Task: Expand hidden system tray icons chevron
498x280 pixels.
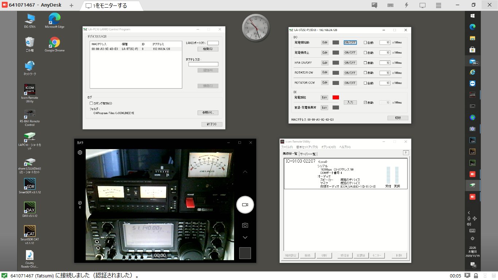Action: (x=469, y=213)
